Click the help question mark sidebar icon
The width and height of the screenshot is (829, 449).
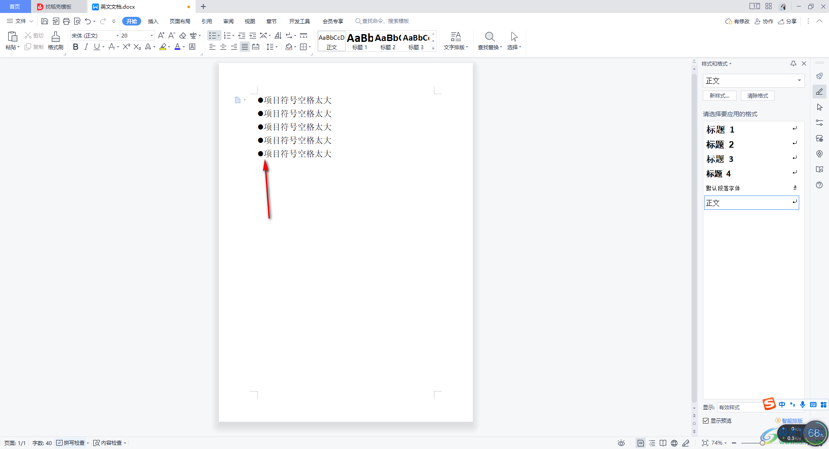819,185
